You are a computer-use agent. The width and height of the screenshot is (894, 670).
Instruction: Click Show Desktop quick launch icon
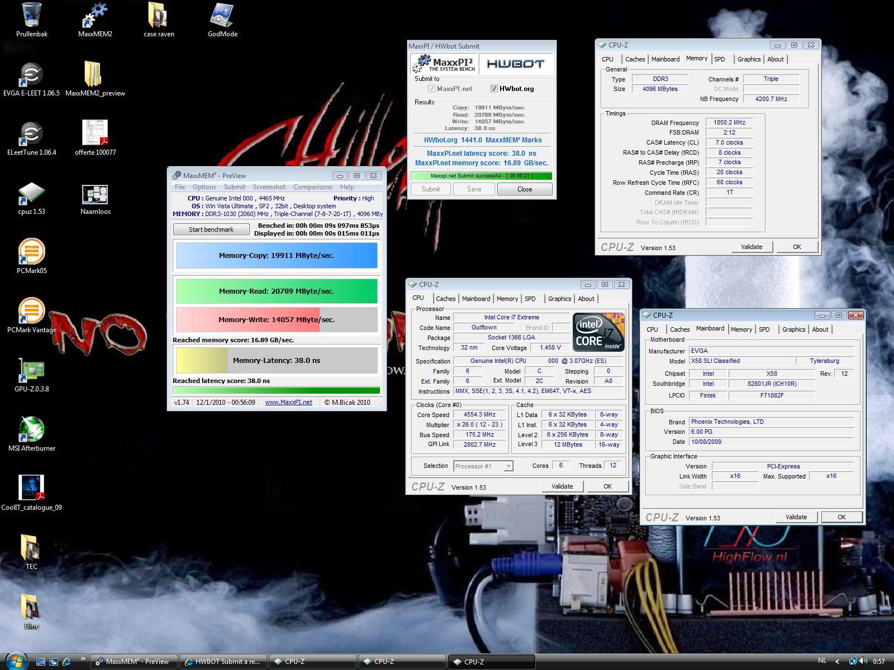click(40, 662)
